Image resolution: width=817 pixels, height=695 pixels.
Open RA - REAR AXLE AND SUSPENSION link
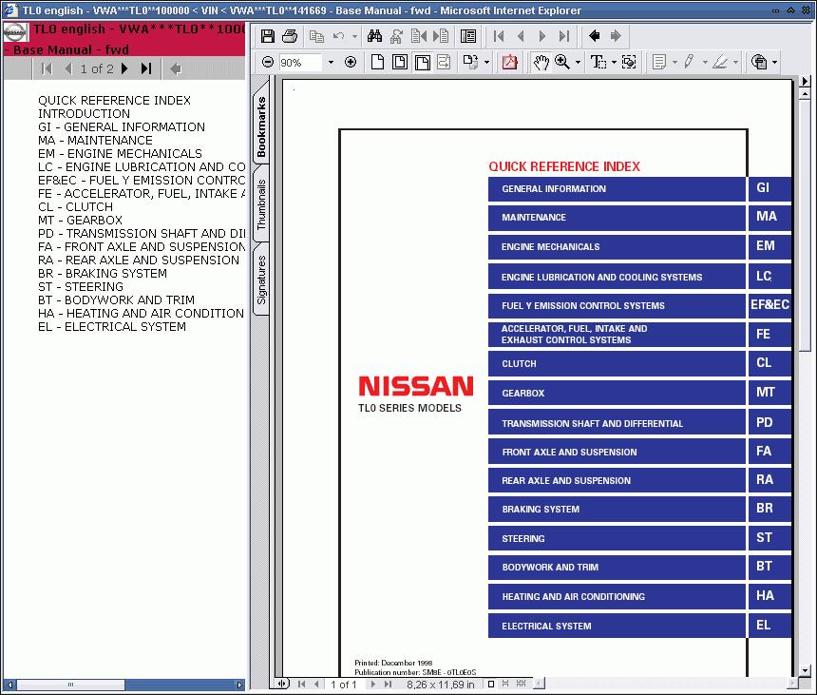point(139,260)
